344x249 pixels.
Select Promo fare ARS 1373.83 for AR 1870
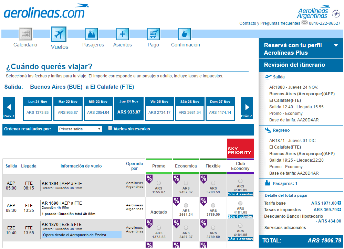pyautogui.click(x=159, y=228)
